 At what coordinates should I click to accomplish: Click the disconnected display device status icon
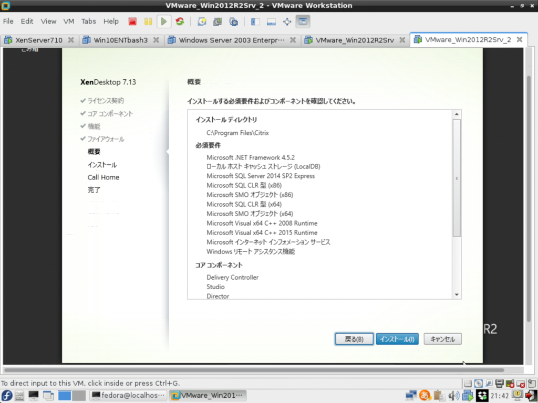(x=521, y=384)
